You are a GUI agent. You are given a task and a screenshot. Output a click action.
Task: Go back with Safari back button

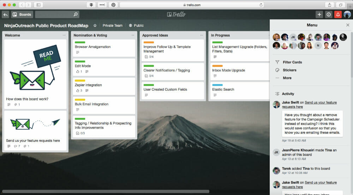point(22,5)
